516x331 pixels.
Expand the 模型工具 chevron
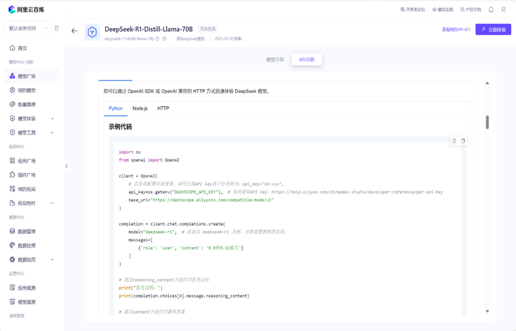(52, 133)
